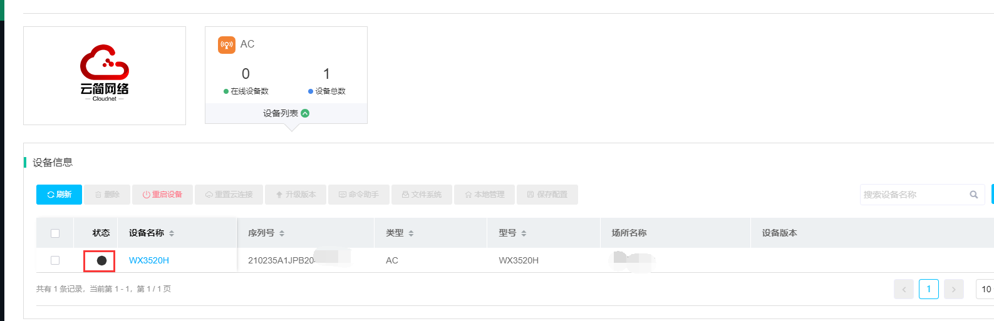This screenshot has width=994, height=321.
Task: Sort by 设备名称 column arrows
Action: click(x=172, y=233)
